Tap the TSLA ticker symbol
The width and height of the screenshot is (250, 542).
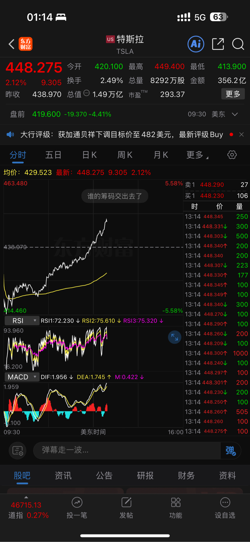click(x=125, y=51)
